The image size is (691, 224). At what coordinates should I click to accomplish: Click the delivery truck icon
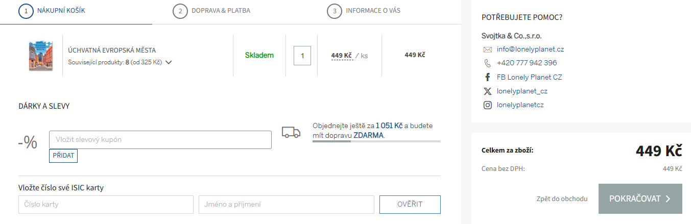pyautogui.click(x=291, y=132)
